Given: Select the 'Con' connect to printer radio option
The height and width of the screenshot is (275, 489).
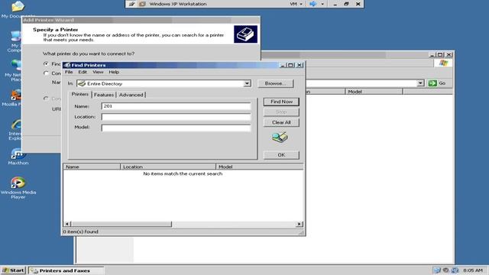Looking at the screenshot, I should [46, 73].
